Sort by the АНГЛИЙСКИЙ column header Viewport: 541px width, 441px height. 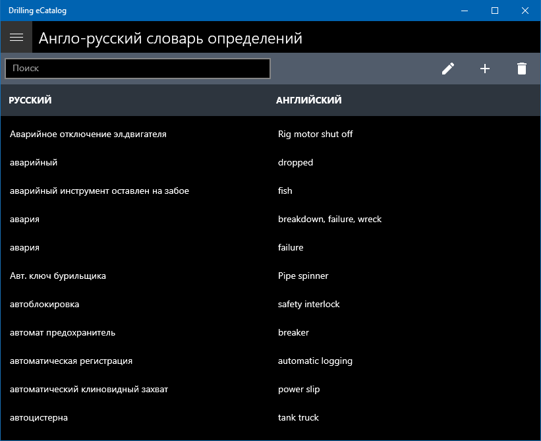pyautogui.click(x=308, y=101)
